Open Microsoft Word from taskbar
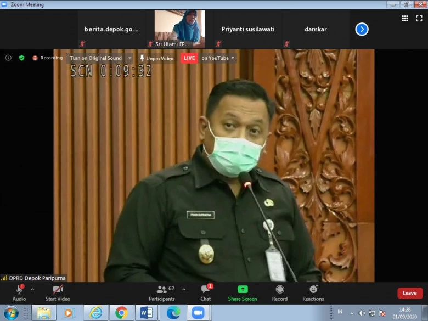Viewport: 428px width, 321px height. [147, 313]
